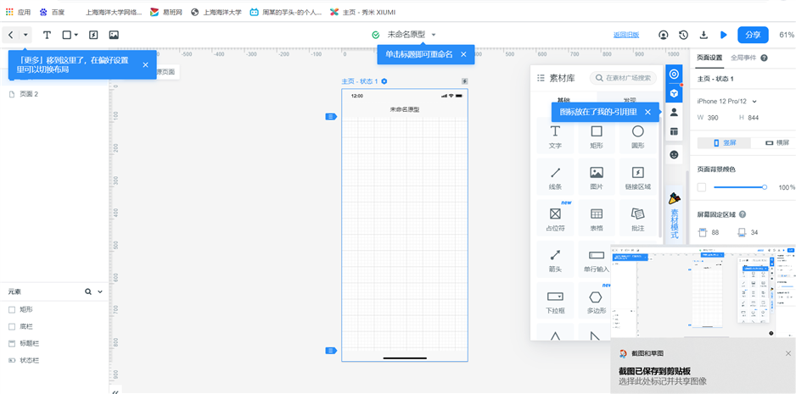This screenshot has height=394, width=796.
Task: Open the layout template tab in side strip
Action: coord(674,131)
